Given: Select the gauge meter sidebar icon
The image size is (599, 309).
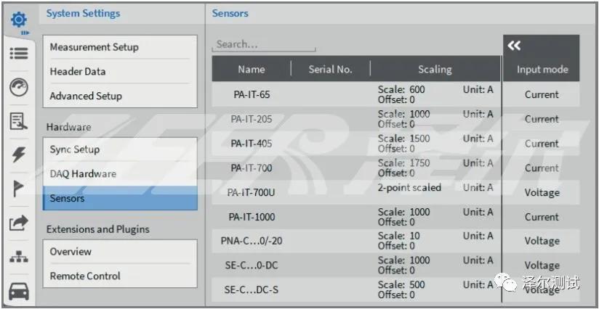Looking at the screenshot, I should [x=18, y=88].
